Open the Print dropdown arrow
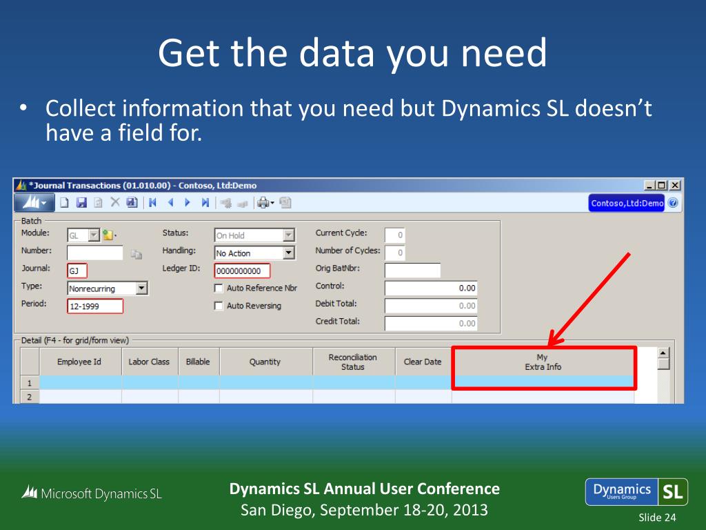706x530 pixels. (272, 204)
